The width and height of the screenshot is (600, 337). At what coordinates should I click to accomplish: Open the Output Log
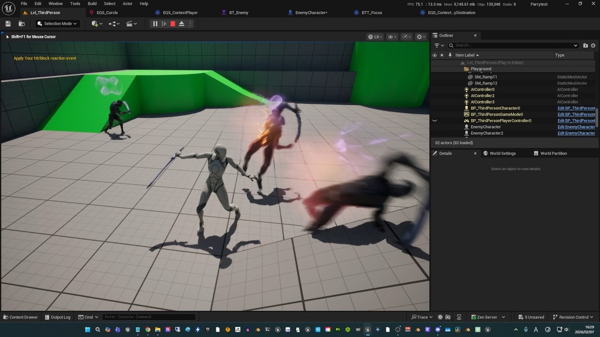pyautogui.click(x=57, y=317)
